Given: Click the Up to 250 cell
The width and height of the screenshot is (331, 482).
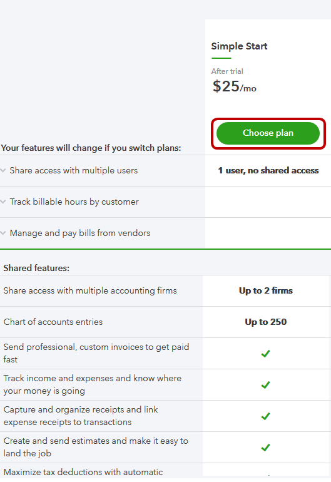Looking at the screenshot, I should pyautogui.click(x=266, y=322).
